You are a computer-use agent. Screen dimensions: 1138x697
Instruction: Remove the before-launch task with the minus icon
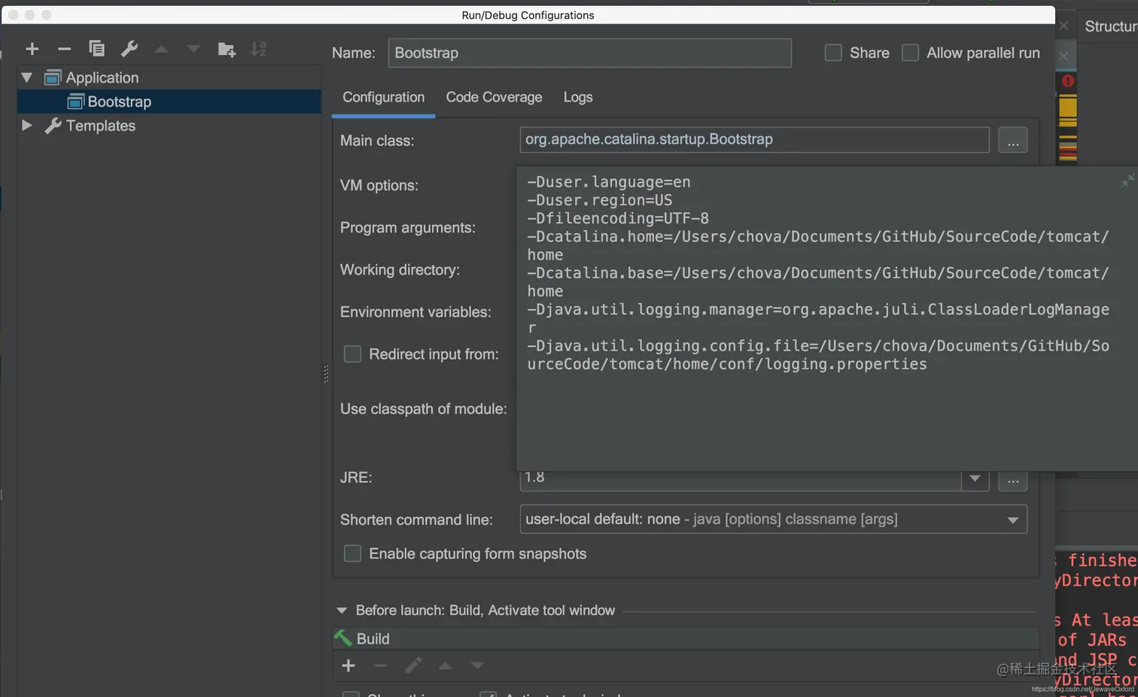[381, 665]
